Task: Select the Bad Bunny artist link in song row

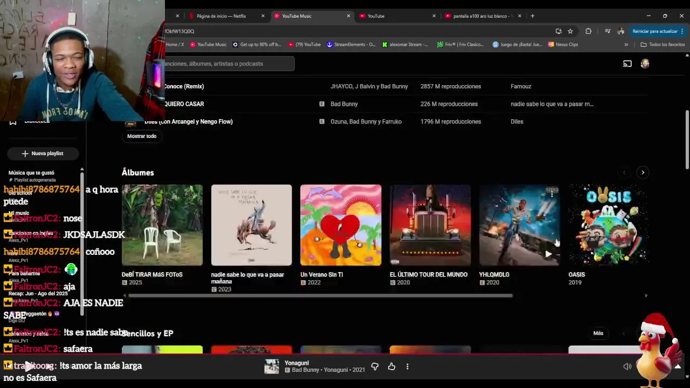Action: (344, 104)
